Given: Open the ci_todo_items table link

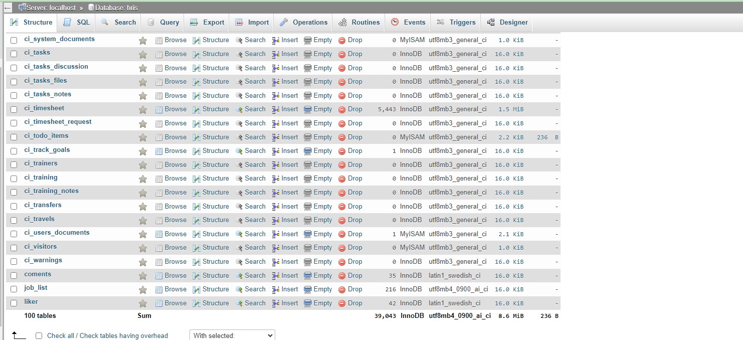Looking at the screenshot, I should tap(46, 136).
